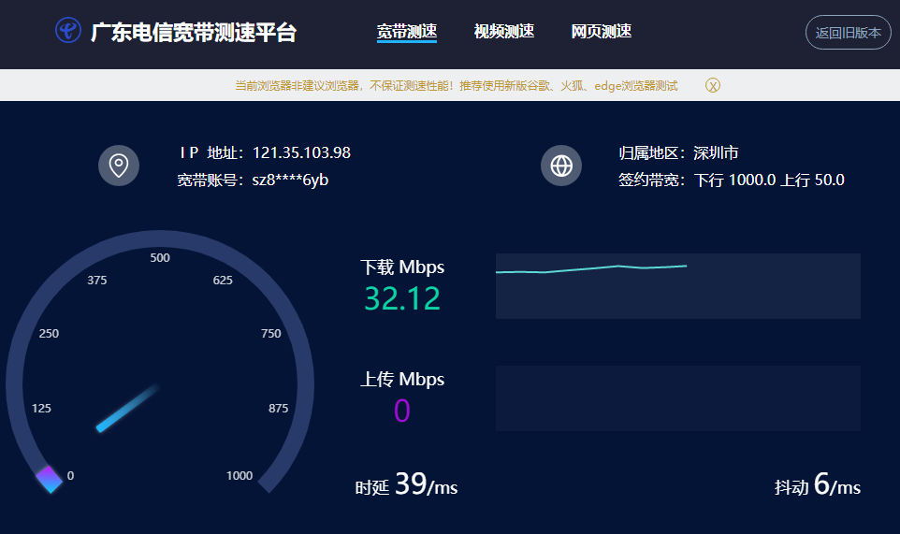The width and height of the screenshot is (900, 534).
Task: Click the 1000 mark on speed gauge
Action: point(240,475)
